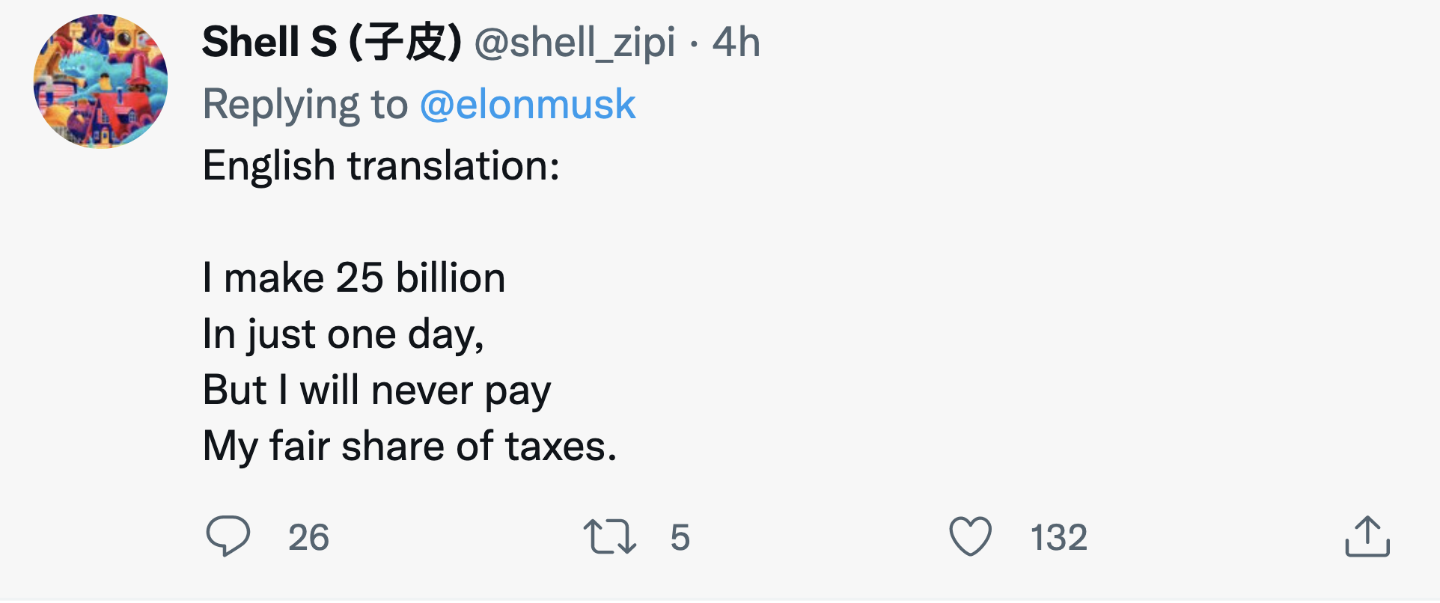Visit the @elonmusk mention link

[528, 104]
